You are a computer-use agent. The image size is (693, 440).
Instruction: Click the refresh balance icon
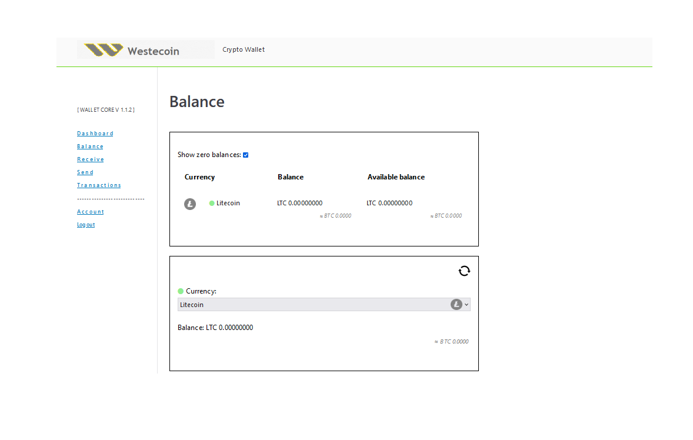click(x=464, y=271)
